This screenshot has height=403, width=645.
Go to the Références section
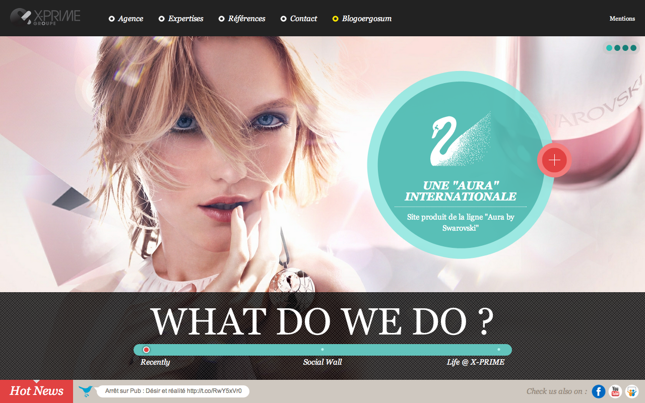[x=242, y=19]
